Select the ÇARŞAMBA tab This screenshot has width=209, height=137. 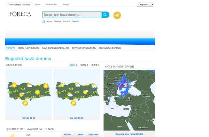(93, 135)
